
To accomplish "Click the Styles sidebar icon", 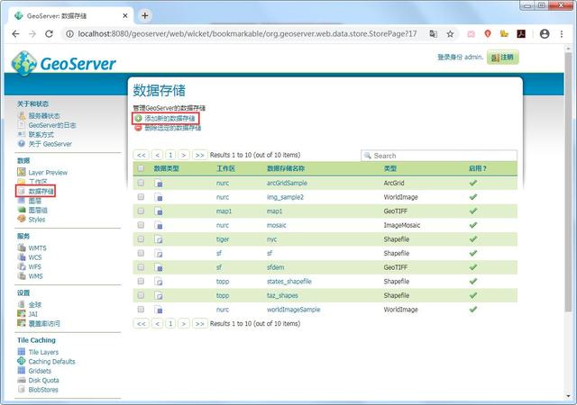I will (x=22, y=219).
